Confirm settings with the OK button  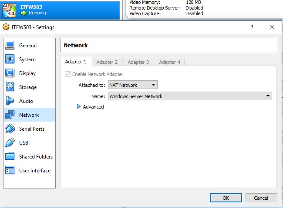point(226,198)
